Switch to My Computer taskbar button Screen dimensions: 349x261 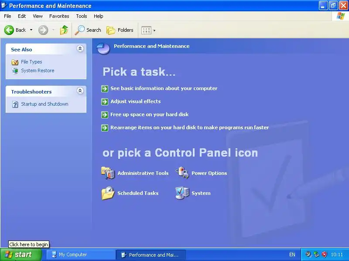click(x=81, y=254)
